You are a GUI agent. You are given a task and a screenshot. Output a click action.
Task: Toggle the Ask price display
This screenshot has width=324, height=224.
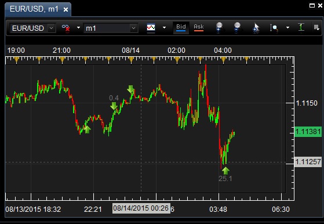199,28
